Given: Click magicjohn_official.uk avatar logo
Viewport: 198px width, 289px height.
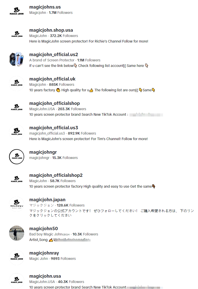Looking at the screenshot, I should 17,83.
